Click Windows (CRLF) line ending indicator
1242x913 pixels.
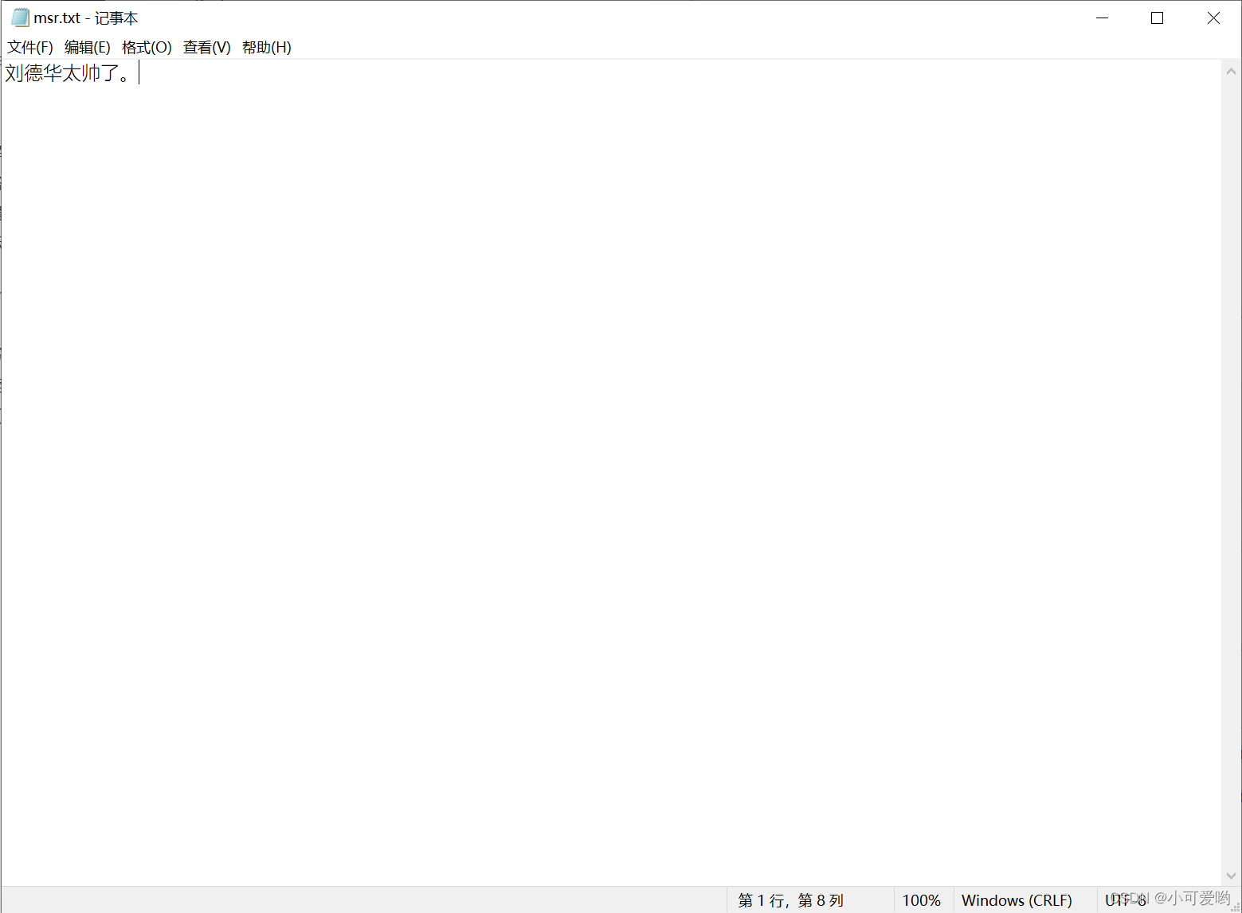coord(1017,900)
